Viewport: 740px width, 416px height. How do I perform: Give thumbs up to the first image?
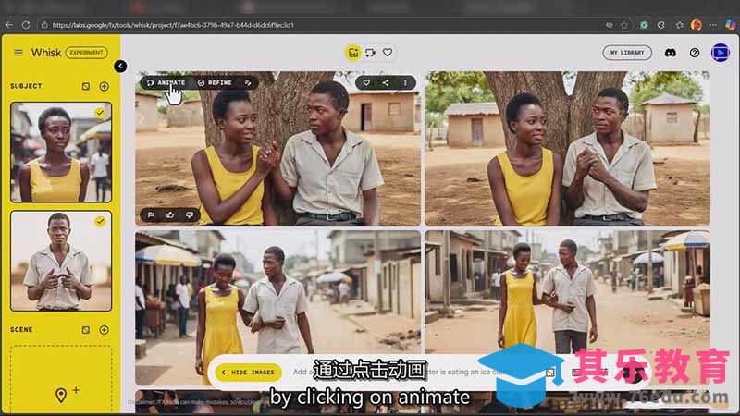[170, 214]
